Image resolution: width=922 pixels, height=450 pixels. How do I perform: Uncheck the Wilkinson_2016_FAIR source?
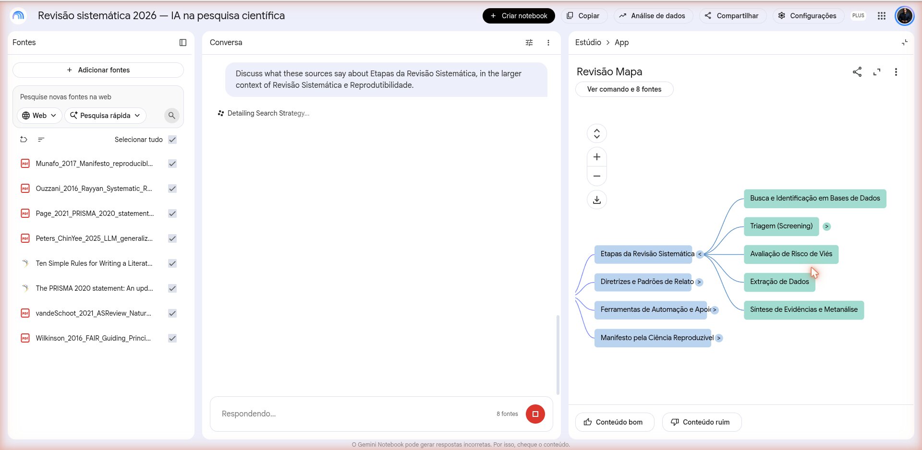tap(172, 338)
